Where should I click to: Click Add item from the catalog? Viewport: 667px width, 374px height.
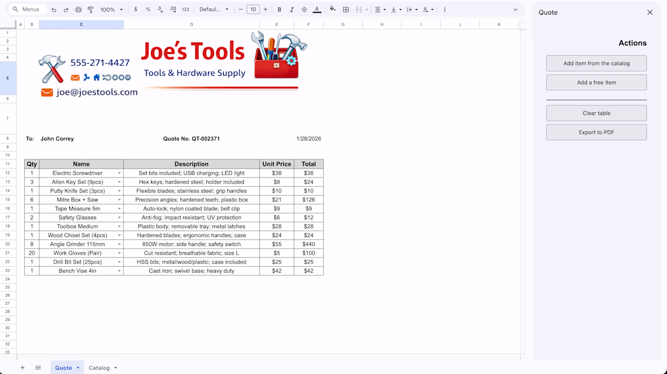click(597, 63)
